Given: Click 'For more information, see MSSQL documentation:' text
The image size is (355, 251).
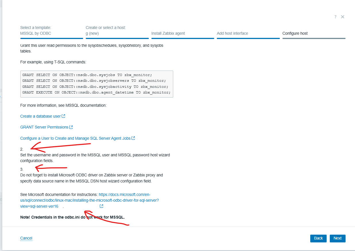Looking at the screenshot, I should [x=63, y=105].
